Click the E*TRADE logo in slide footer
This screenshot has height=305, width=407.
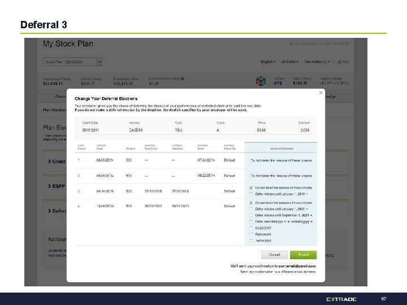(x=341, y=299)
